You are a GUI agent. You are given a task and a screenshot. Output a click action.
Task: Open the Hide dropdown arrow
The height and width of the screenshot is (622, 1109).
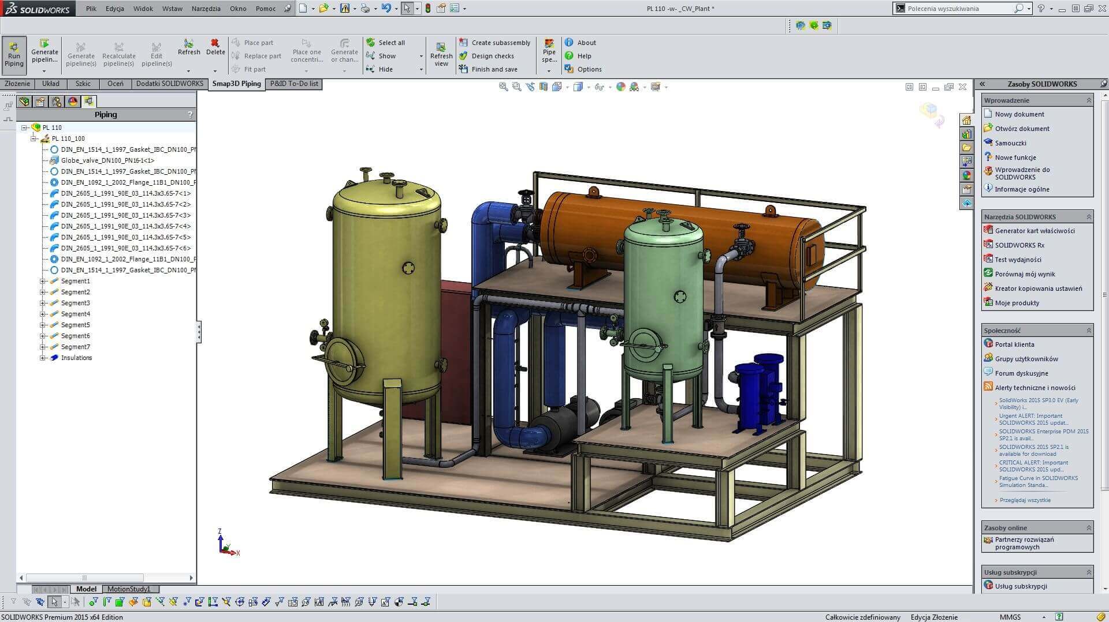[421, 69]
